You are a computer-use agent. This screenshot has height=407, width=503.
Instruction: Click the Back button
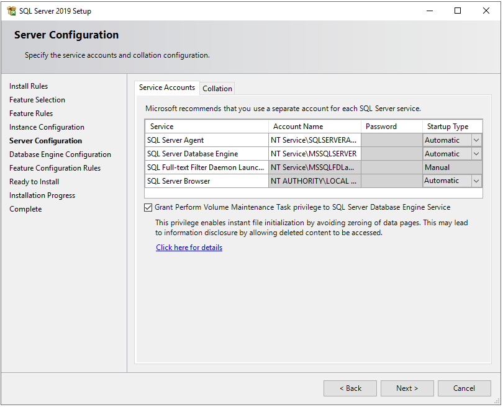350,388
